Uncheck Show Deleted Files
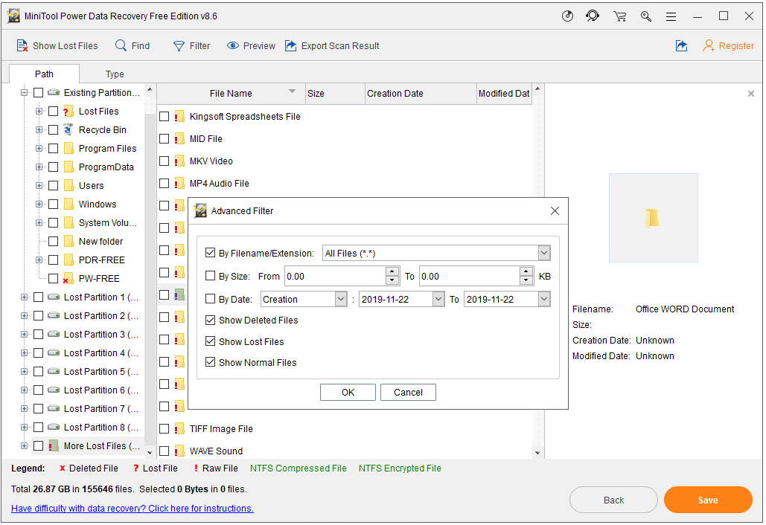 click(x=211, y=320)
